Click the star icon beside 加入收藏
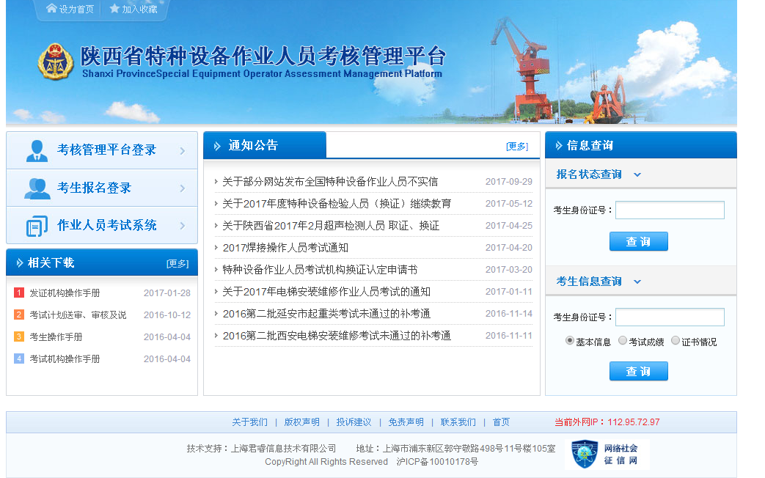The image size is (765, 478). (114, 9)
